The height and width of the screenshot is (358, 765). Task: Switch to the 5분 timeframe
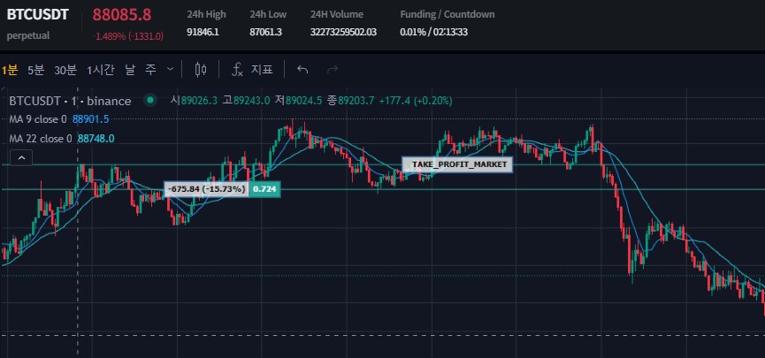pyautogui.click(x=35, y=70)
